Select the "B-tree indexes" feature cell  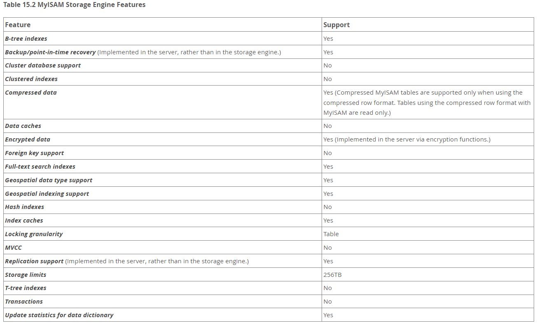[x=26, y=39]
